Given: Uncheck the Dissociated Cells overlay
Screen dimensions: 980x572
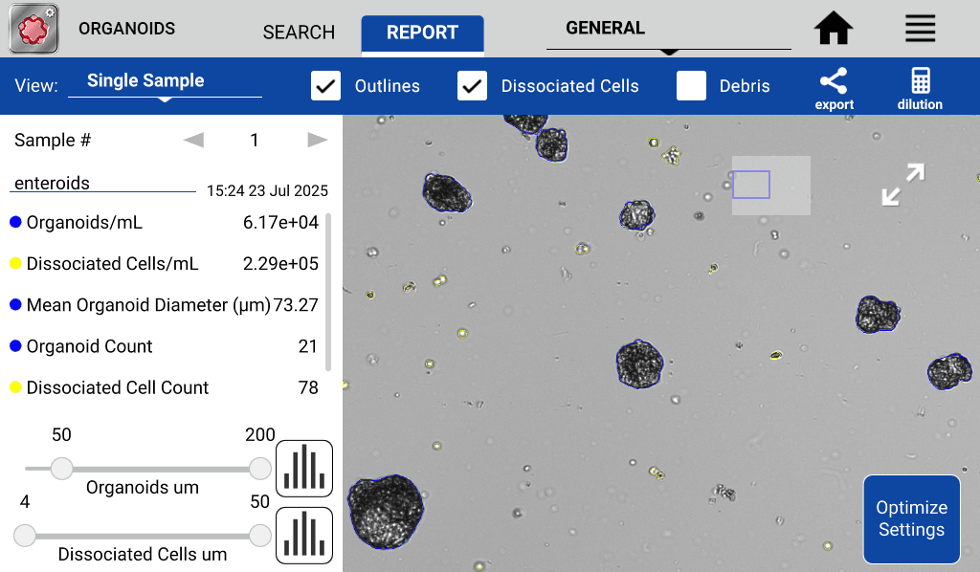Looking at the screenshot, I should click(x=476, y=85).
